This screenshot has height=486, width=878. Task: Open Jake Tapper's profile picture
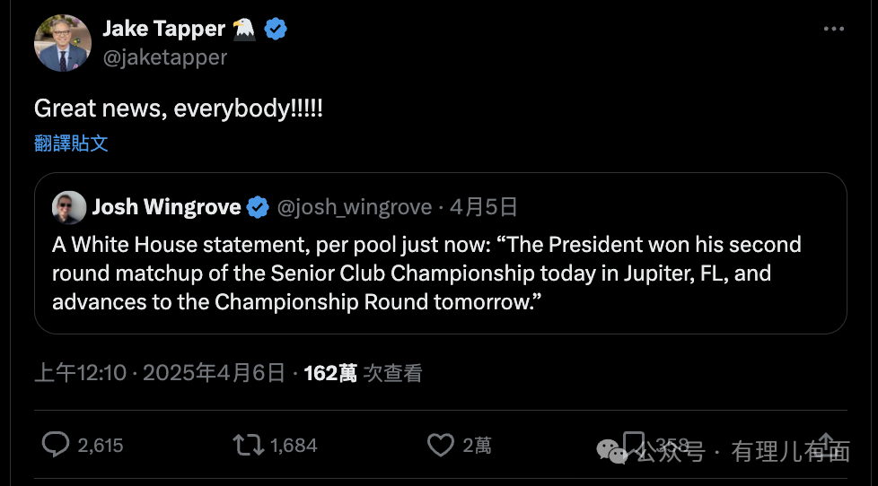click(x=63, y=43)
